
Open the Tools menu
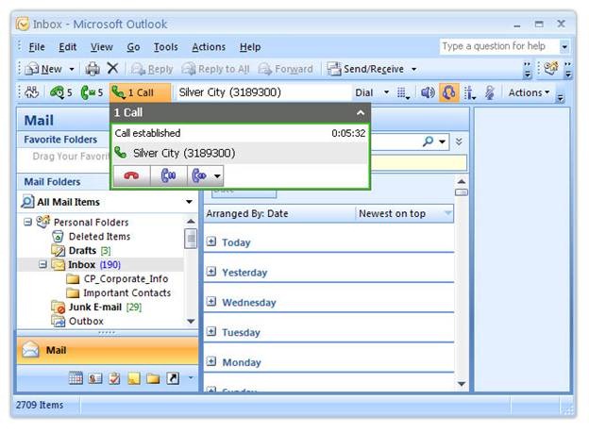166,47
